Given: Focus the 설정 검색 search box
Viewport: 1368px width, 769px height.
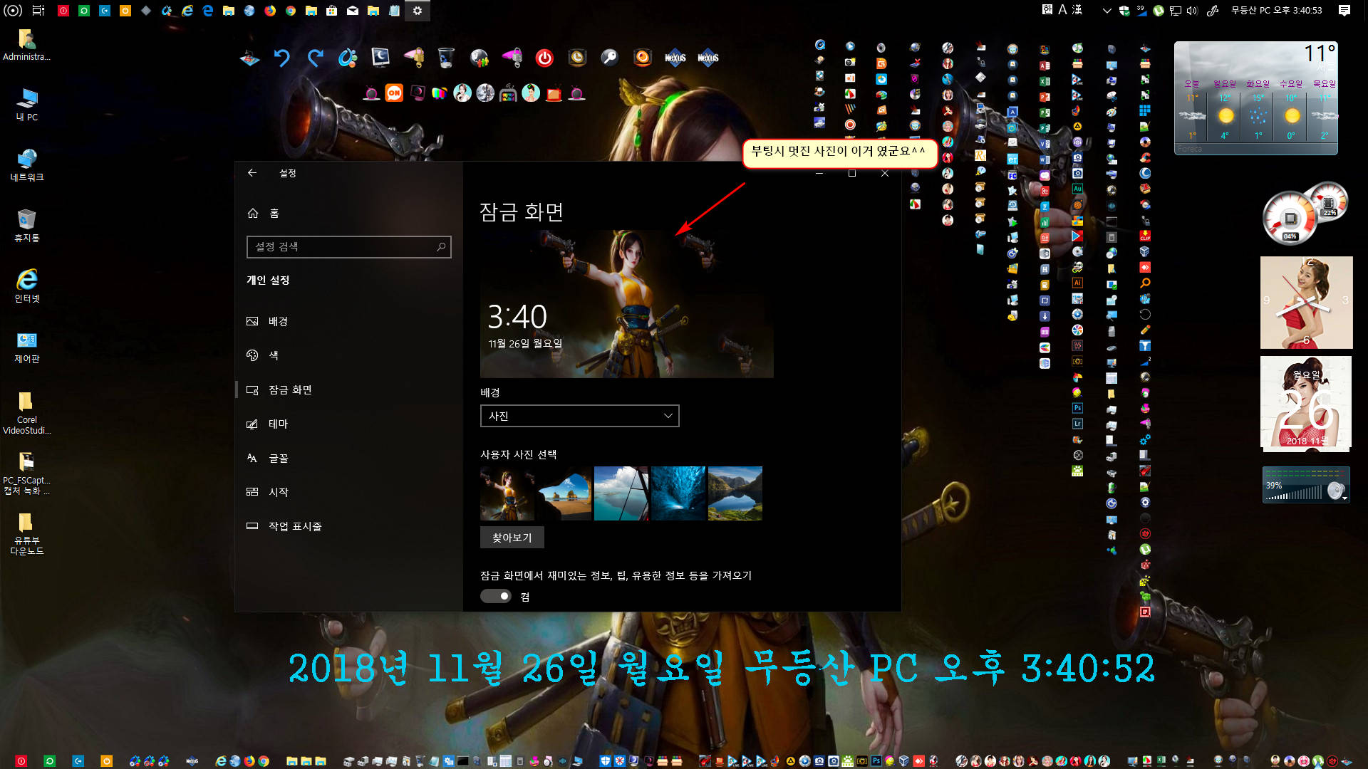Looking at the screenshot, I should click(349, 247).
